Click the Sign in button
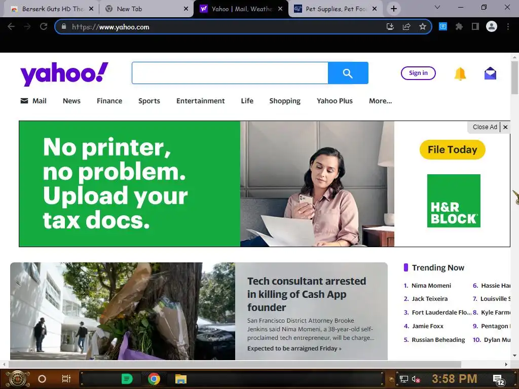This screenshot has width=519, height=389. (418, 73)
